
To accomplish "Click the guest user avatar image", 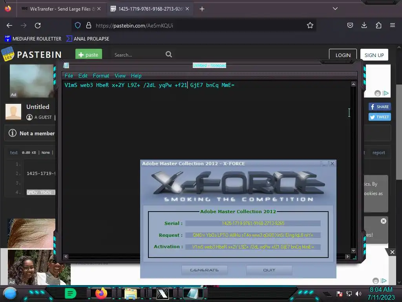I will 13,112.
